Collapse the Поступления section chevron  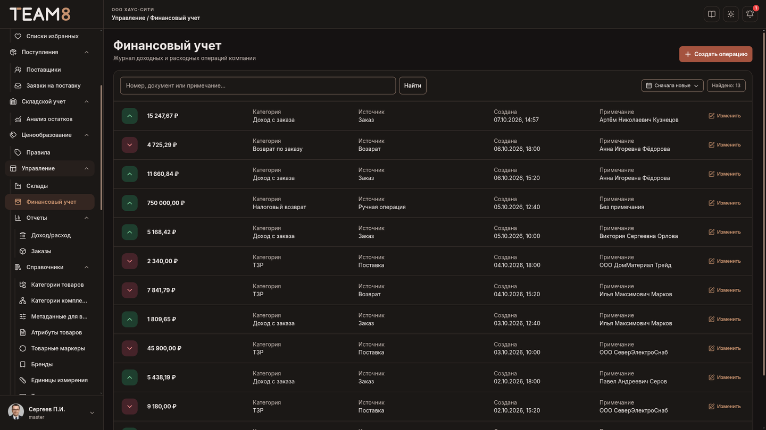[87, 52]
